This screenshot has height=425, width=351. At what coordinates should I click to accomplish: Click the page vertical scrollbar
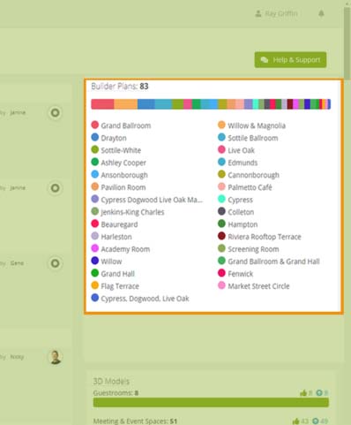coord(347,44)
